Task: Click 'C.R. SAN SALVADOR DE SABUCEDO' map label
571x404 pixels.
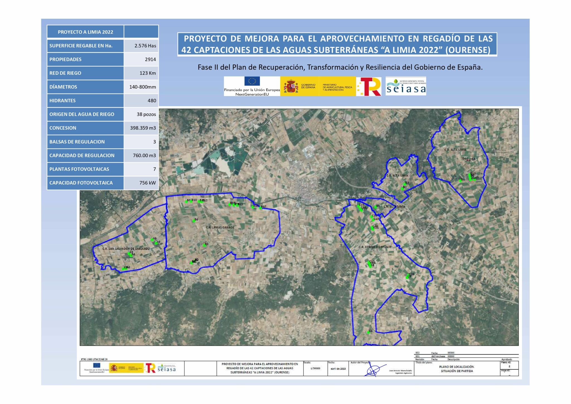Action: [126, 249]
